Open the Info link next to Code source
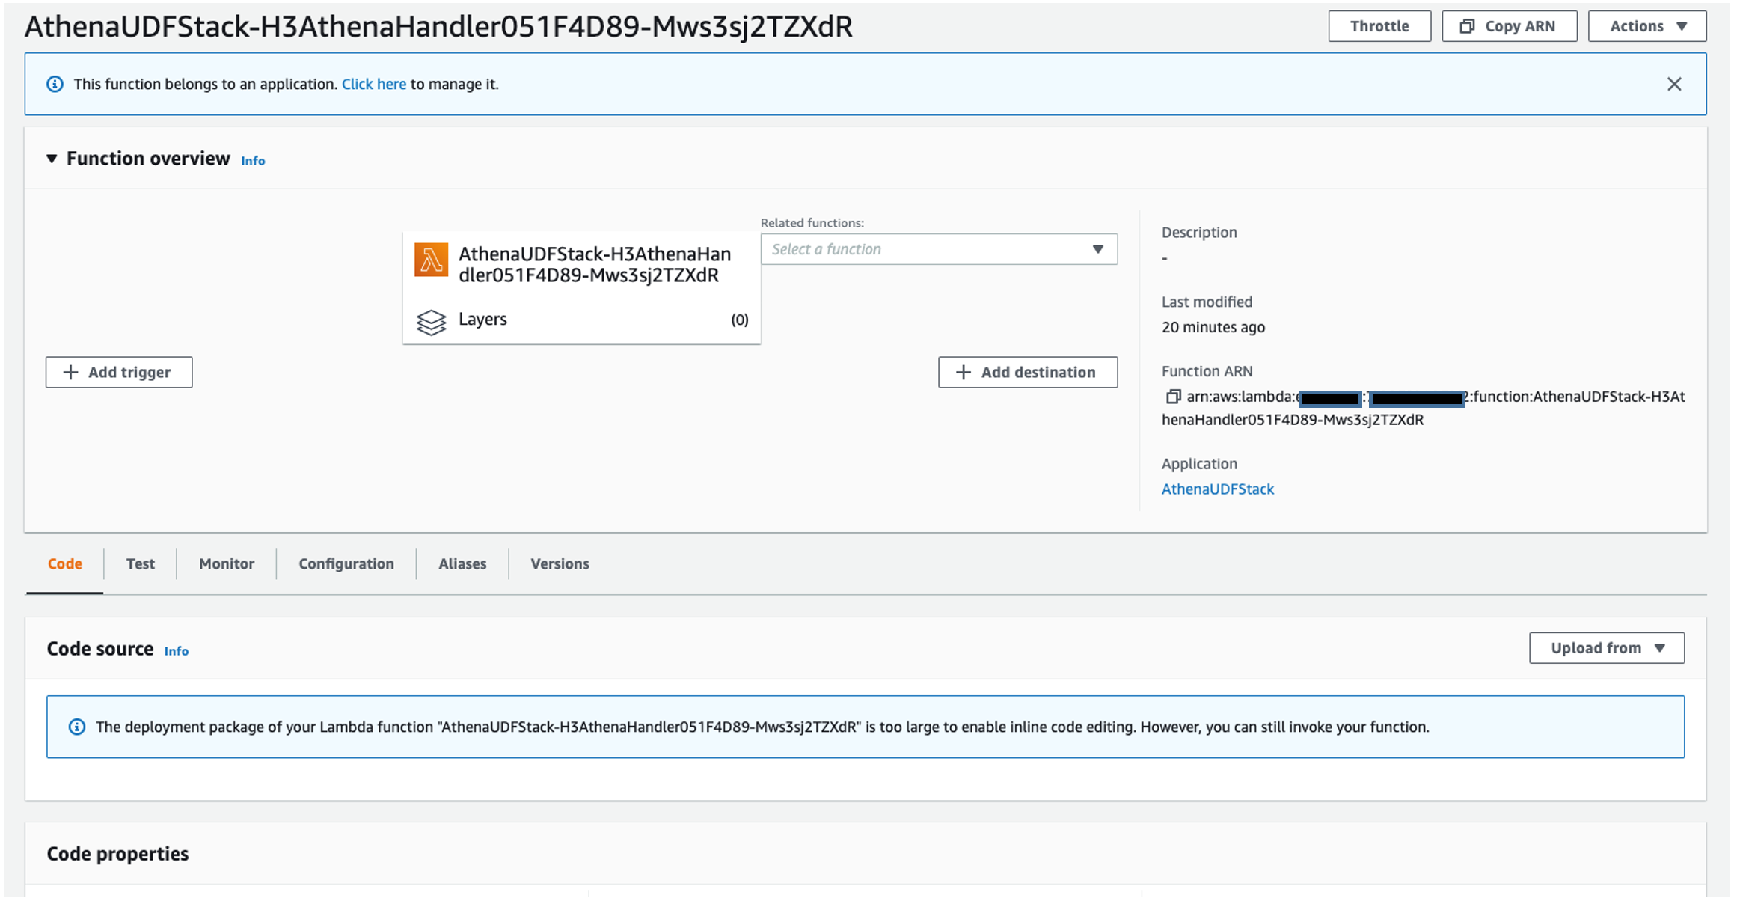The width and height of the screenshot is (1737, 901). click(176, 651)
